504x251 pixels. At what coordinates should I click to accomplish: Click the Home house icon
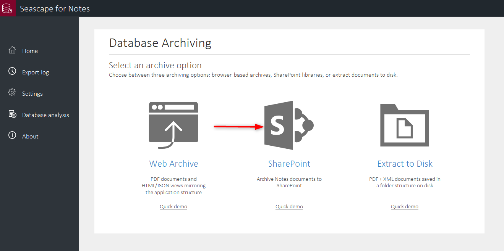pos(12,50)
